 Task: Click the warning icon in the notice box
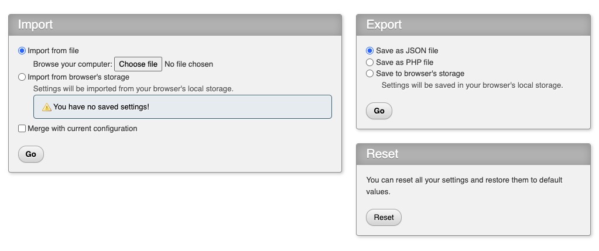point(47,107)
